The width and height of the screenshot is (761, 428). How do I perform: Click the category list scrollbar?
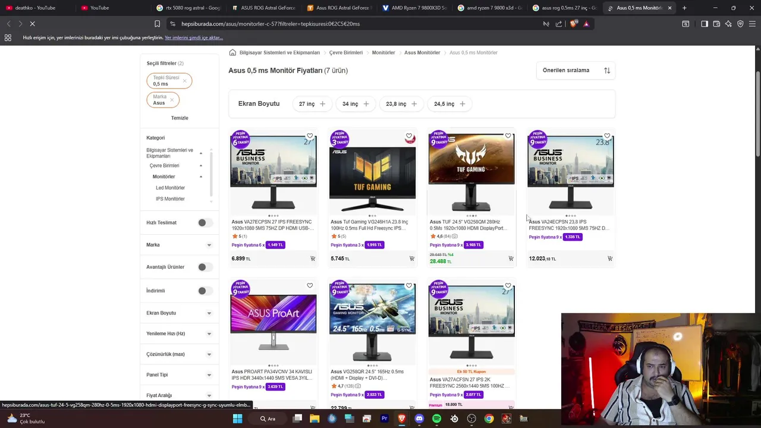pyautogui.click(x=211, y=173)
